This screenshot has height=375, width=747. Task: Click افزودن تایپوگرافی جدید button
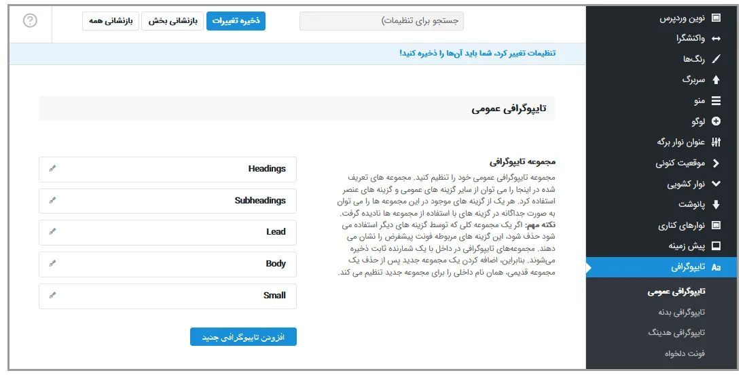[x=243, y=337]
